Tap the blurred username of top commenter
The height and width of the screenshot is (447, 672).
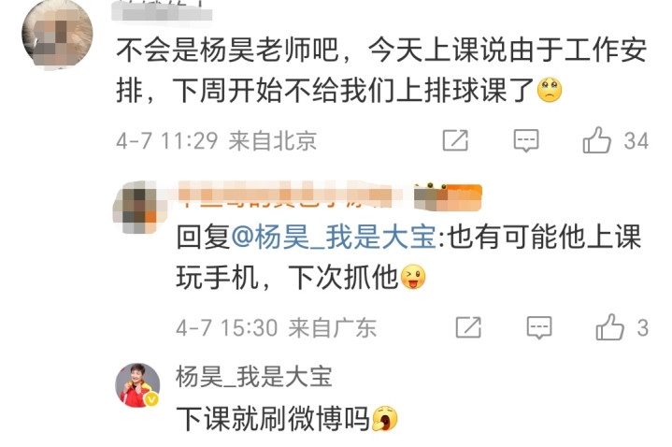[x=162, y=10]
